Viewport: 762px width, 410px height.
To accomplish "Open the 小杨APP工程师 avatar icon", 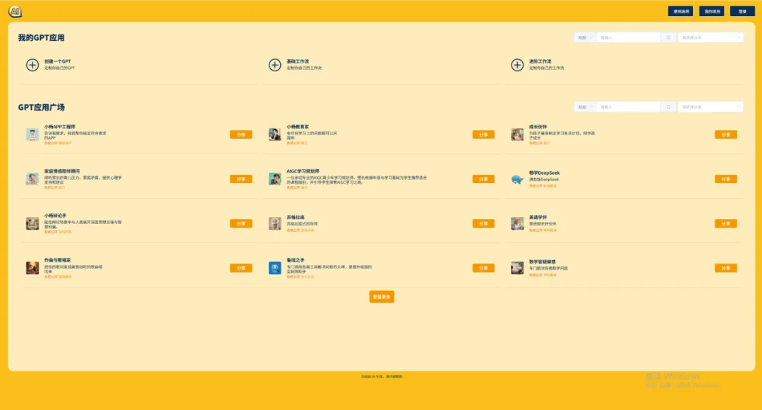I will point(32,135).
